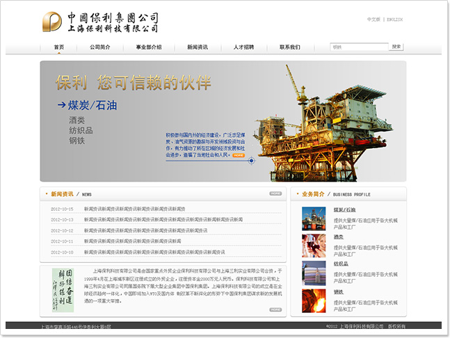This screenshot has height=338, width=450.
Task: Open the 酒类 business profile link
Action: point(338,236)
